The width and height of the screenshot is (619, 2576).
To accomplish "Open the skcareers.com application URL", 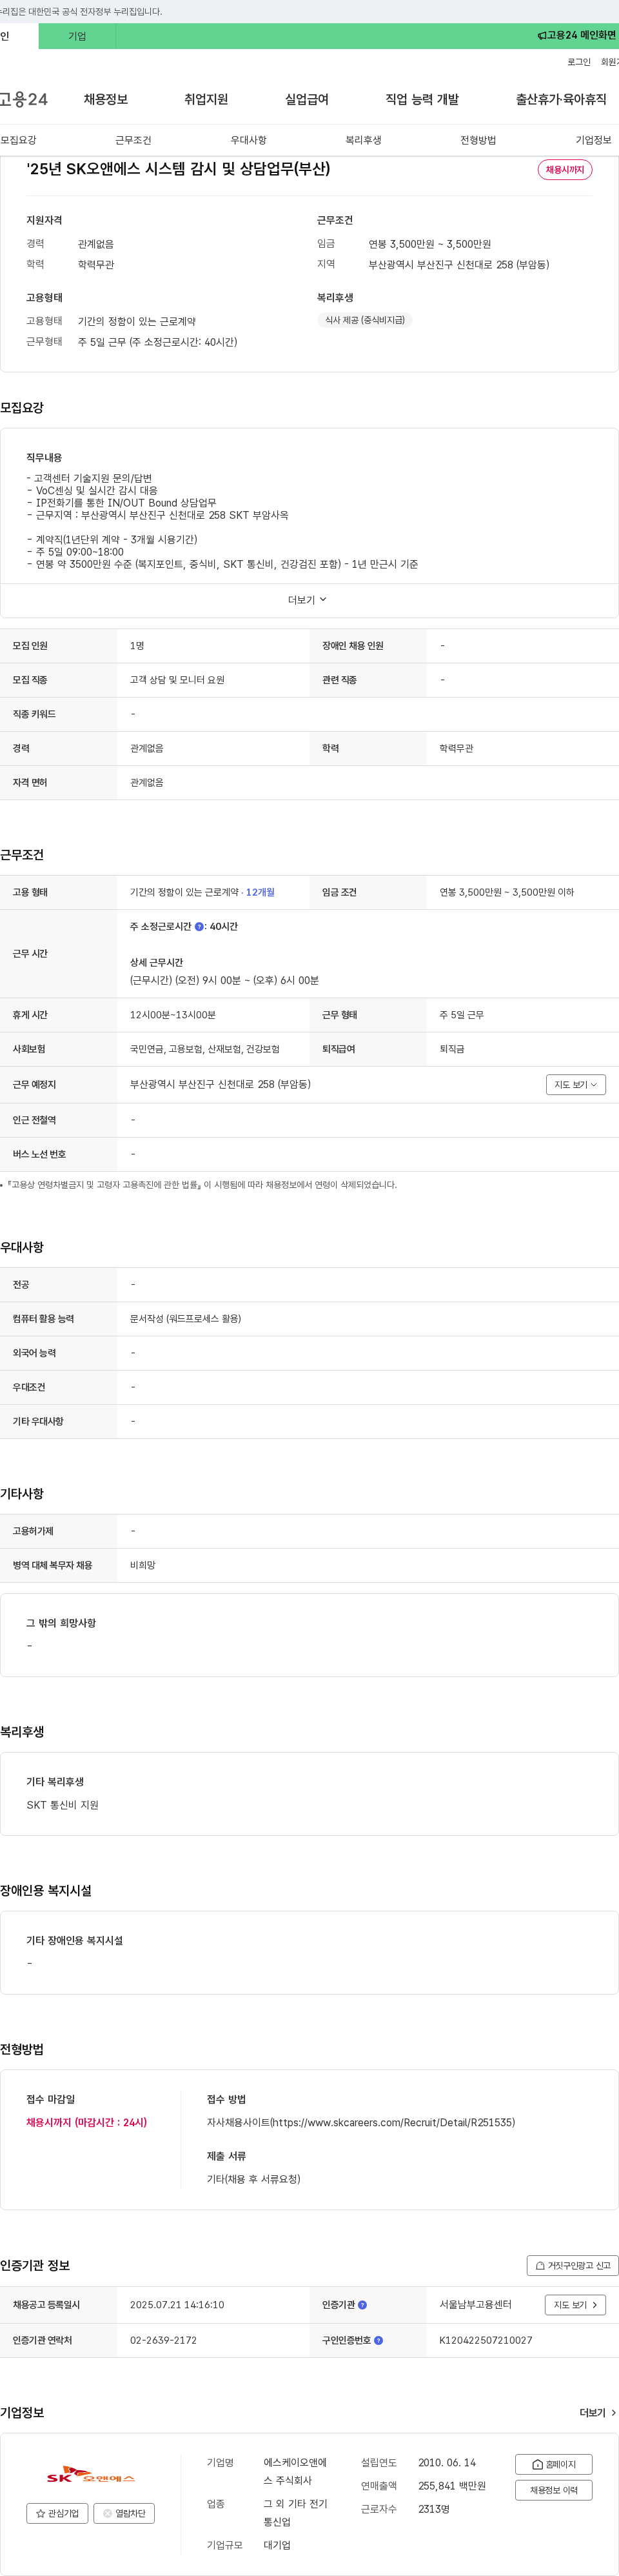I will (392, 2122).
